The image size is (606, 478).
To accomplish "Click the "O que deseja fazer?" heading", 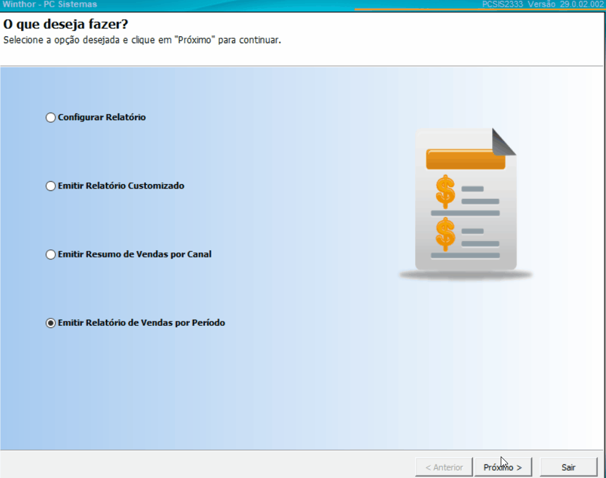I will 66,24.
